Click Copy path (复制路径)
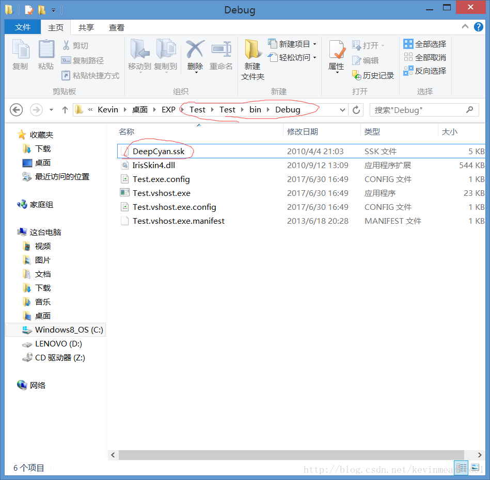 pos(83,60)
